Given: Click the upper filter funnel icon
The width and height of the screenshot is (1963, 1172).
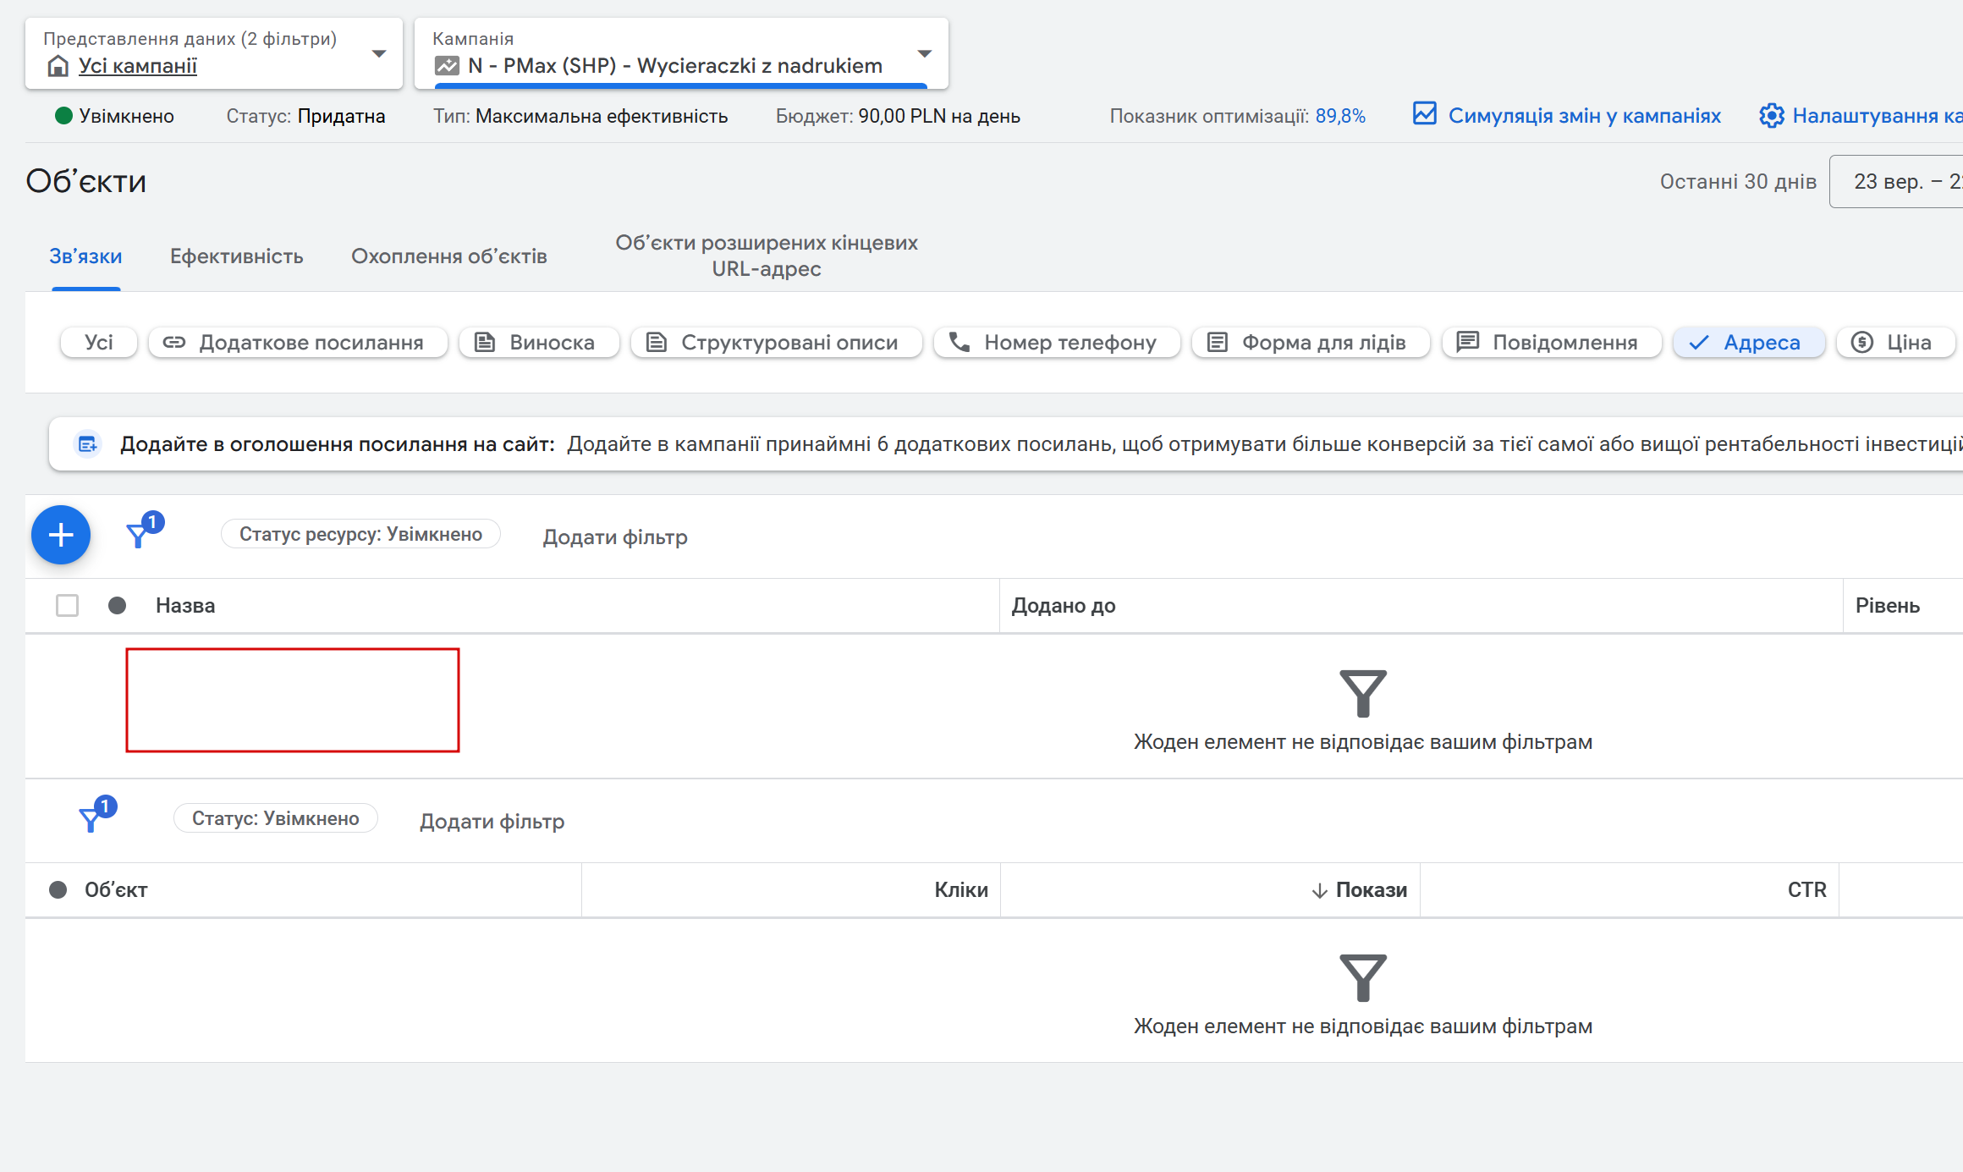Looking at the screenshot, I should pyautogui.click(x=138, y=535).
